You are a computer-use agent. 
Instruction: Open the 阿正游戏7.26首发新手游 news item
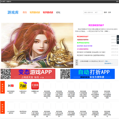point(91,55)
